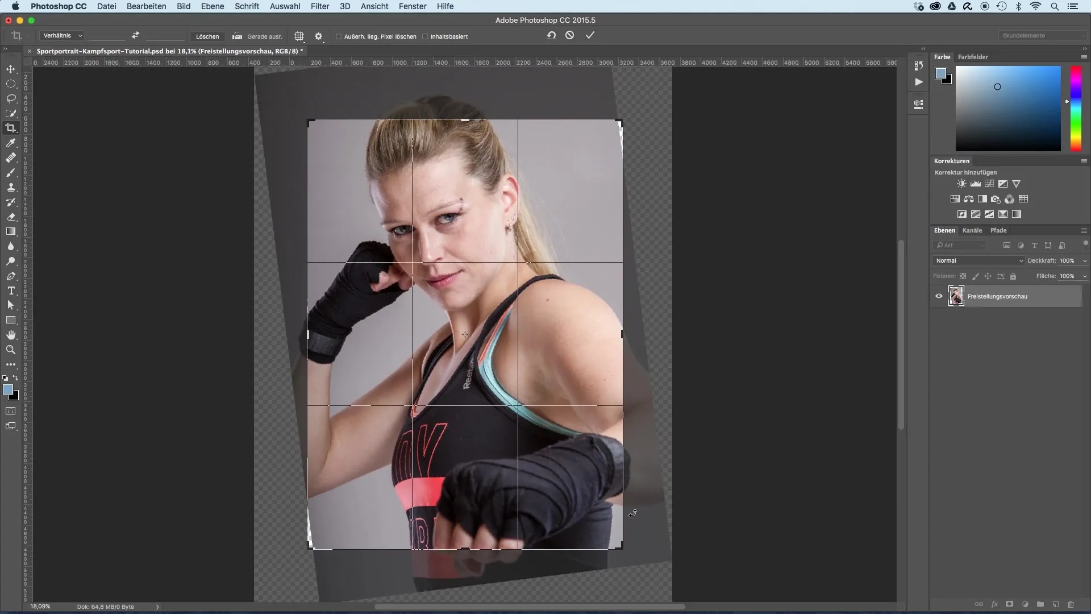Image resolution: width=1091 pixels, height=614 pixels.
Task: Open the Normal blend mode dropdown
Action: pyautogui.click(x=978, y=260)
